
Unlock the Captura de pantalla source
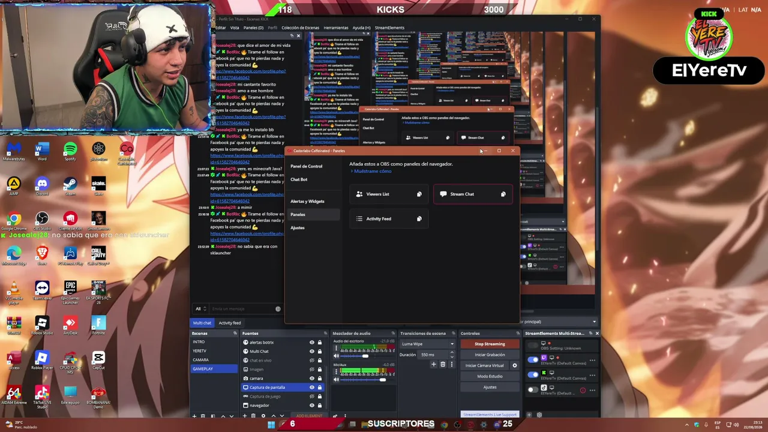pyautogui.click(x=319, y=388)
